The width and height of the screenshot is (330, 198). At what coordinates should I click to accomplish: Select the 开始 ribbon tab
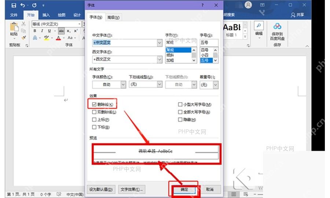[31, 15]
